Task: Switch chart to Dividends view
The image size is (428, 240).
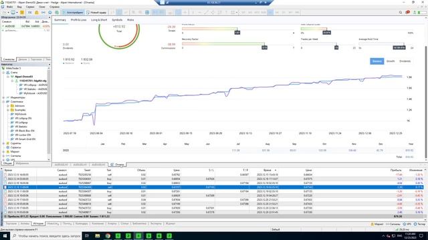Action: (x=405, y=61)
